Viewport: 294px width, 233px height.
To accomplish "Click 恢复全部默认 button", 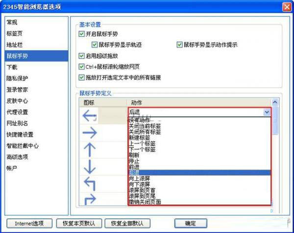I will tap(127, 223).
